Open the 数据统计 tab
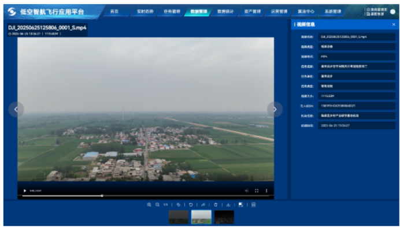This screenshot has width=400, height=228. (225, 12)
